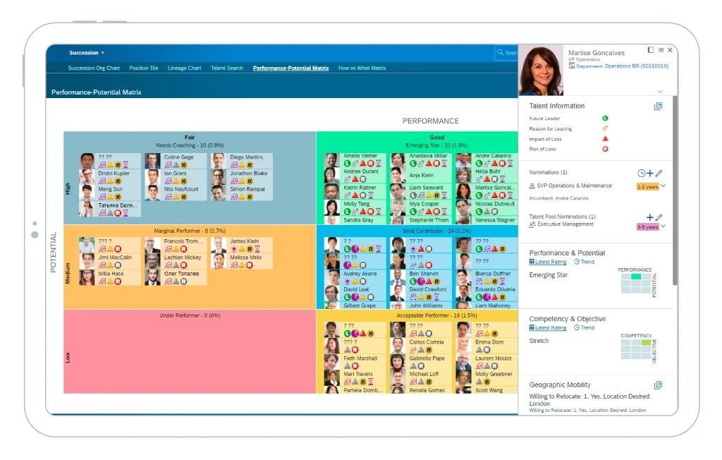The image size is (722, 460).
Task: Open James Klein employee card
Action: coord(242,245)
